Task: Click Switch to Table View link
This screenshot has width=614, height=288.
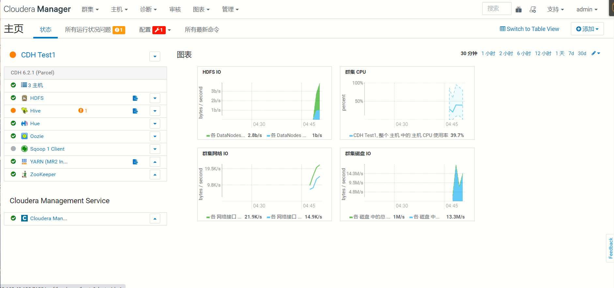Action: [x=530, y=29]
